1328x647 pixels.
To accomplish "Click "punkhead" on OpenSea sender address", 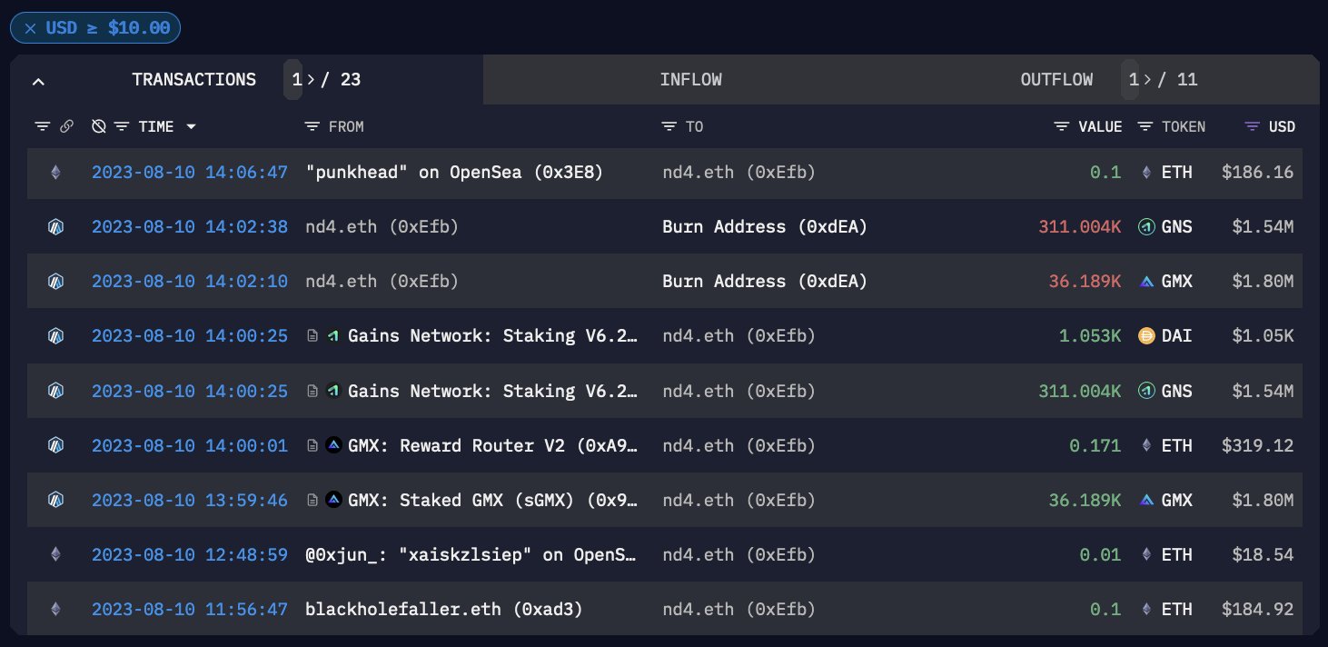I will pyautogui.click(x=453, y=172).
